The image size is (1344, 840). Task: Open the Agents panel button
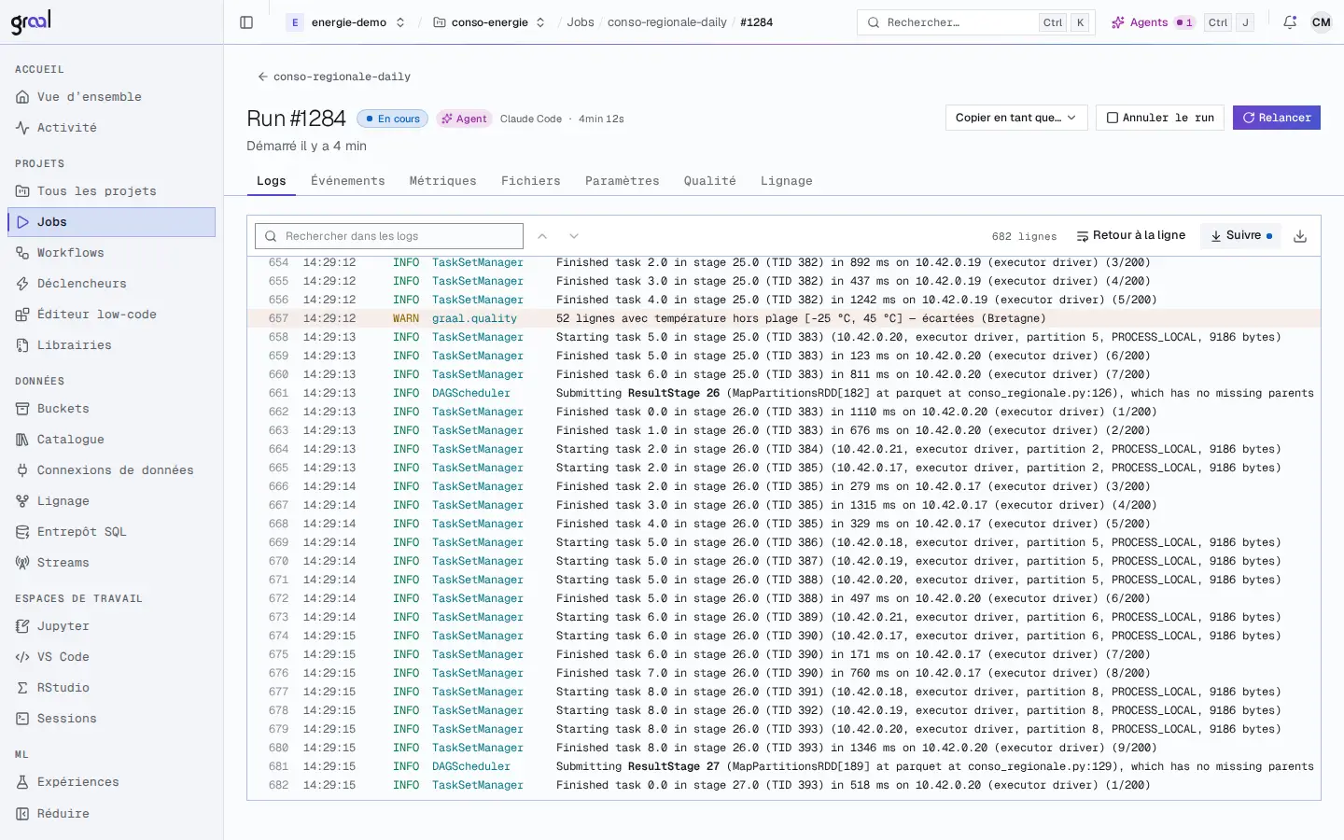pyautogui.click(x=1153, y=22)
